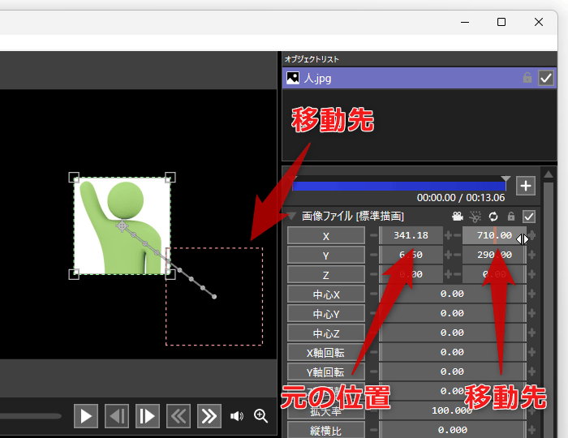The width and height of the screenshot is (568, 438).
Task: Decrease X軸回転 value with minus
Action: pyautogui.click(x=373, y=352)
